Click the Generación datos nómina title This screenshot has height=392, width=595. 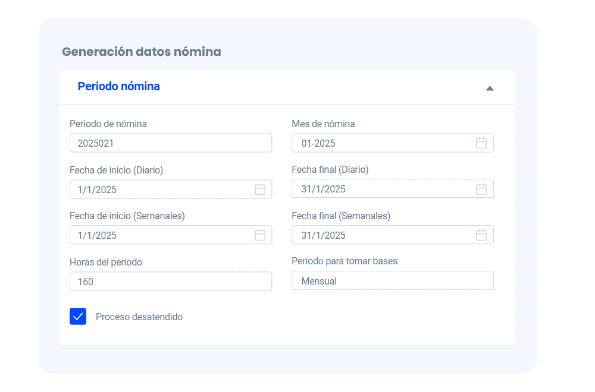point(142,52)
